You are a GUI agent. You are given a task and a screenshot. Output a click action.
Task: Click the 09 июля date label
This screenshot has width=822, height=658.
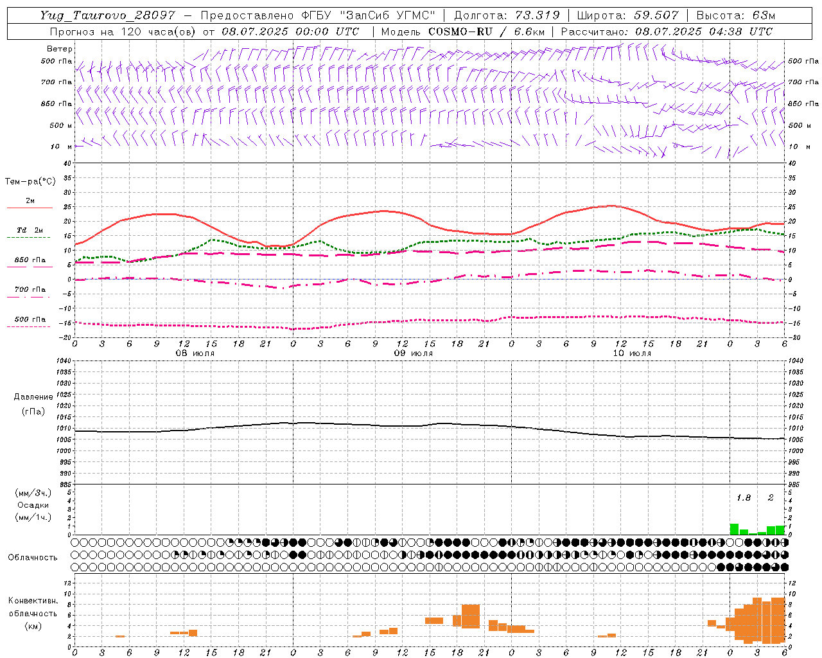pyautogui.click(x=413, y=353)
